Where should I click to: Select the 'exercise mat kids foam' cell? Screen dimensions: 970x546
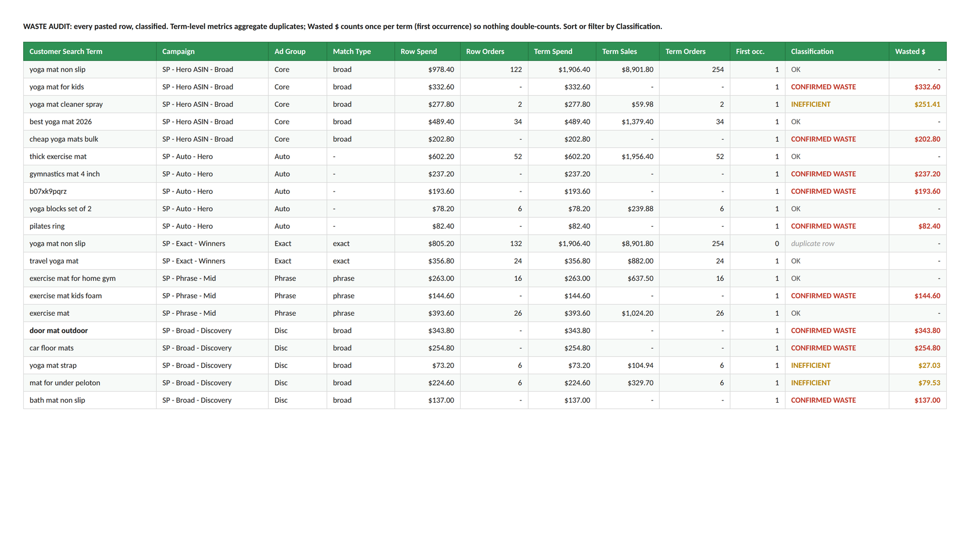point(89,296)
